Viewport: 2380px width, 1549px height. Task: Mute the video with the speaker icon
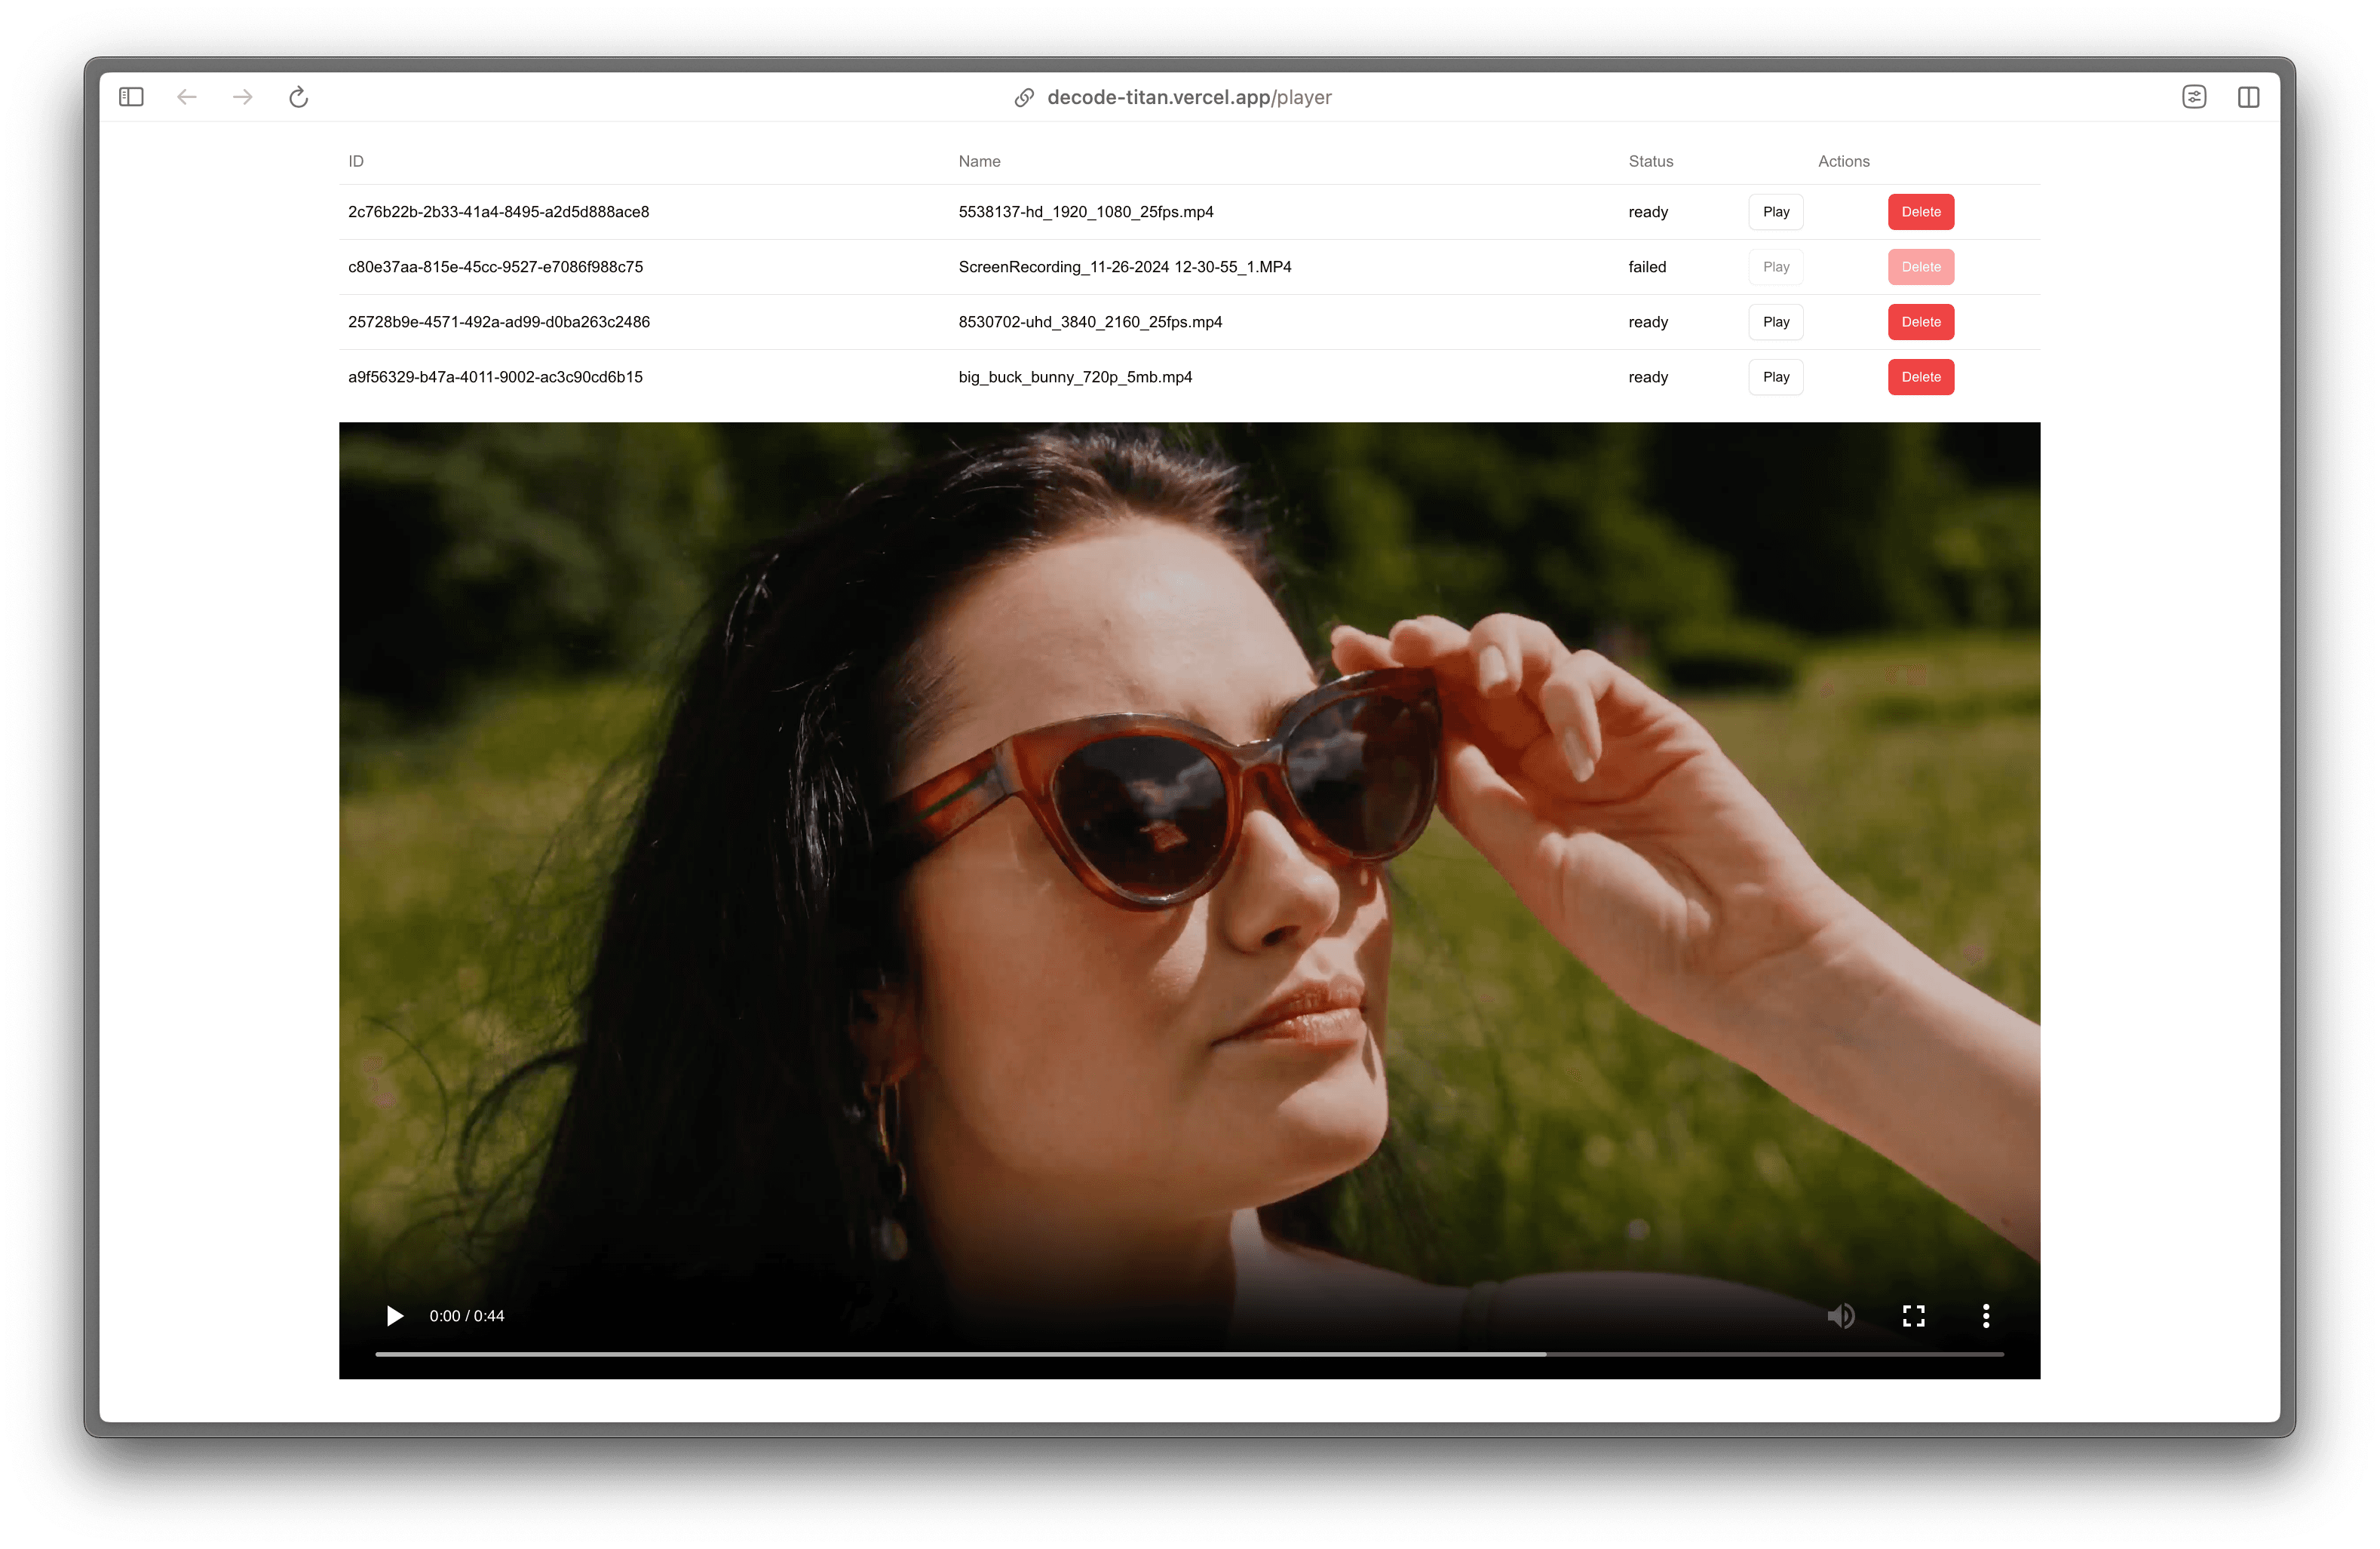1841,1316
